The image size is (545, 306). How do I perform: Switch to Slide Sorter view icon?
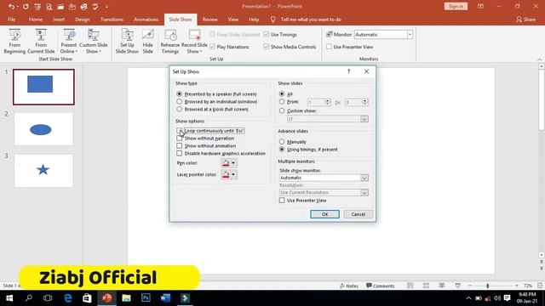click(x=426, y=286)
